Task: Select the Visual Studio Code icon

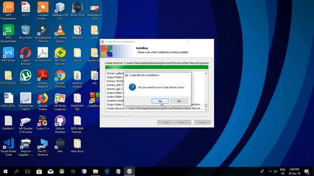Action: point(8,147)
